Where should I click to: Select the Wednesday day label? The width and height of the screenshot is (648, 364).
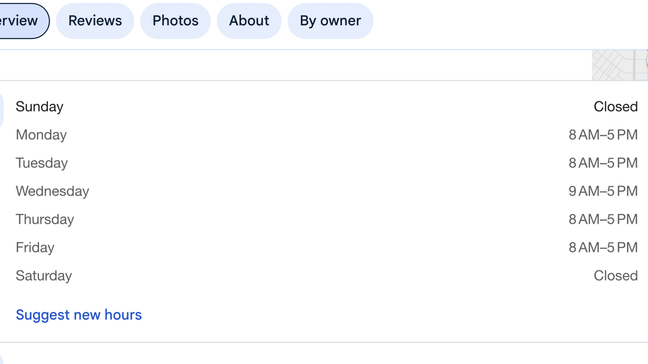[52, 191]
